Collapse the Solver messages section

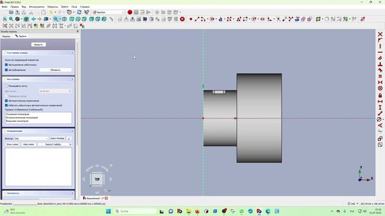(72, 53)
